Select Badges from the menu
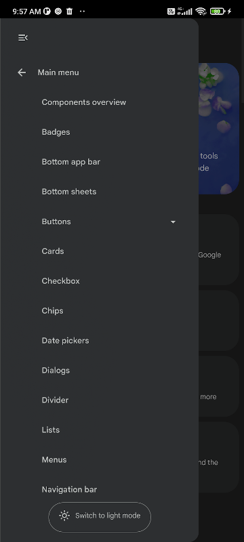Image resolution: width=244 pixels, height=542 pixels. 56,132
